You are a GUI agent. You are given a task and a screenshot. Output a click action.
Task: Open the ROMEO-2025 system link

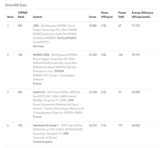(41, 55)
